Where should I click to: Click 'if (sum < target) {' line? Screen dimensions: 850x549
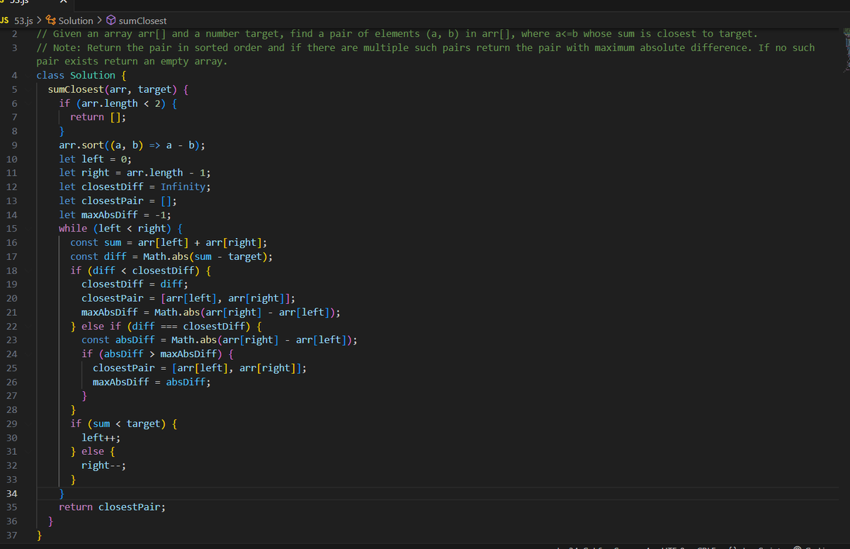(123, 424)
